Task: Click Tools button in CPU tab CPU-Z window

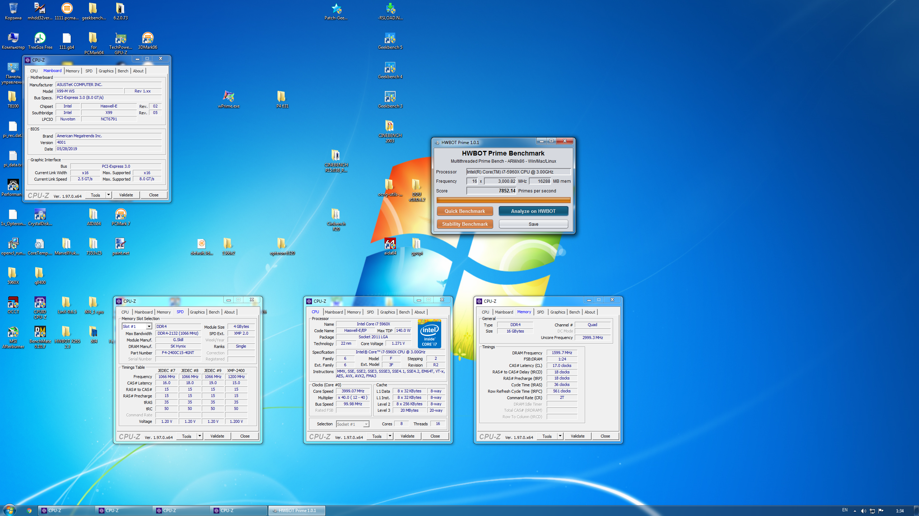Action: (x=377, y=436)
